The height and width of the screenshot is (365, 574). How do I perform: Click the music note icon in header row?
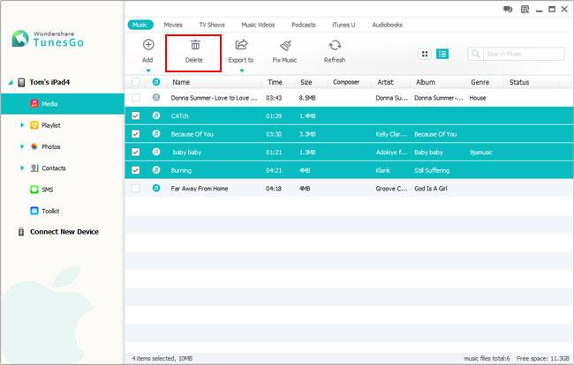click(156, 82)
